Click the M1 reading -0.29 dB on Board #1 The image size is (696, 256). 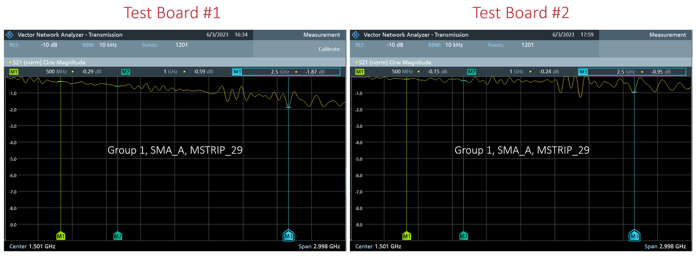pyautogui.click(x=91, y=72)
